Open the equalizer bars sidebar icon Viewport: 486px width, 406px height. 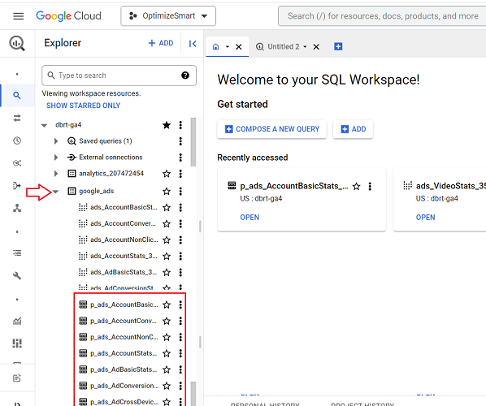tap(17, 343)
